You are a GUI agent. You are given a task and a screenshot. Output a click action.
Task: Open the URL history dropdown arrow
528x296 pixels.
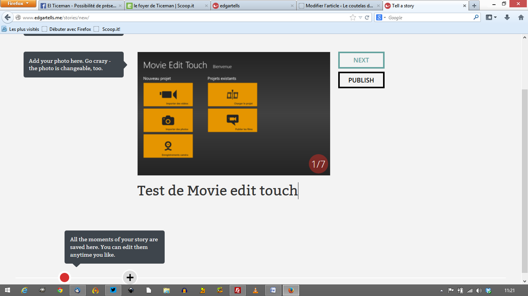coord(360,17)
